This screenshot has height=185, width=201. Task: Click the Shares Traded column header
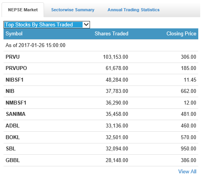(111, 33)
